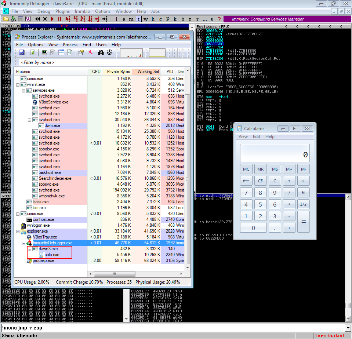Open Threads window via 't' button

[x=138, y=19]
